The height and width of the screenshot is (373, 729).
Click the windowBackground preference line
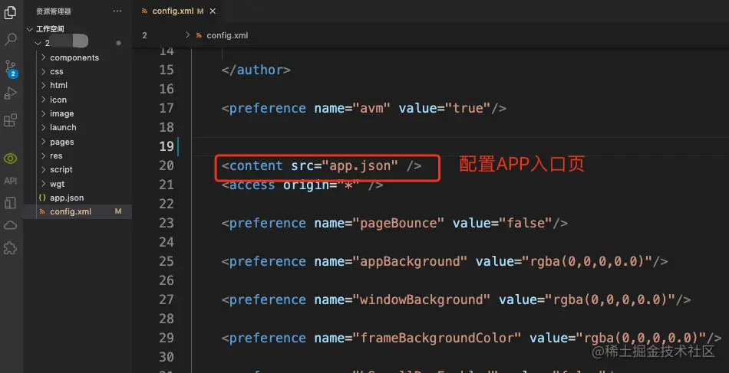point(456,299)
